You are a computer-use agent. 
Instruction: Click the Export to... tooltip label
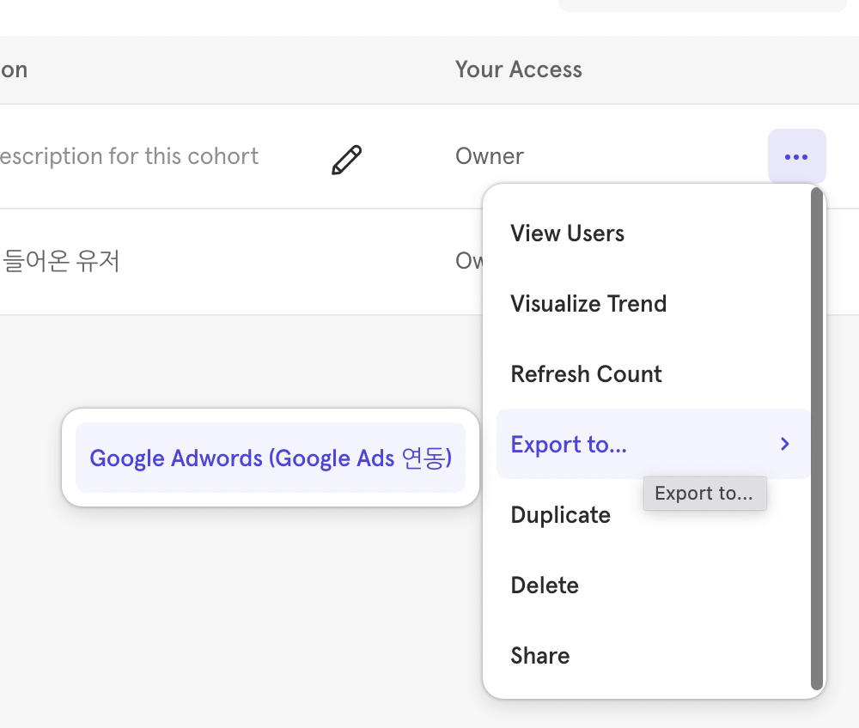[x=704, y=493]
